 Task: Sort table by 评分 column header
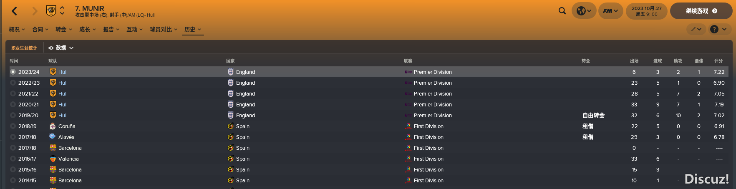[718, 61]
